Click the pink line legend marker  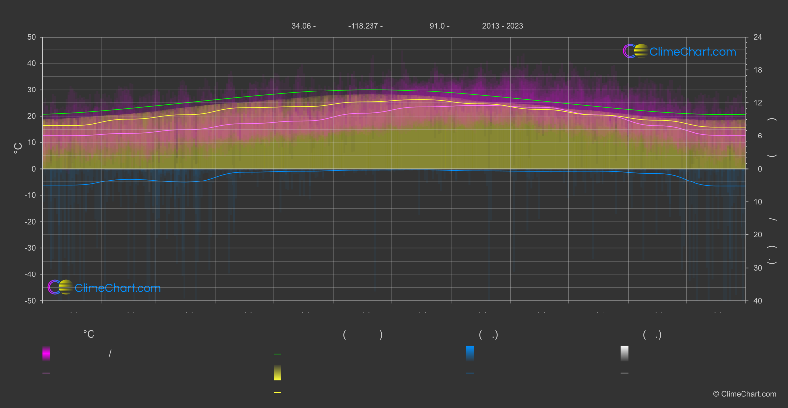point(46,373)
